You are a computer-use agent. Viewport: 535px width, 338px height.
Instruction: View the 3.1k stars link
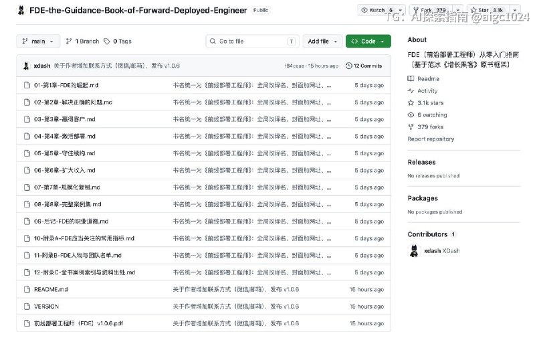(x=425, y=103)
